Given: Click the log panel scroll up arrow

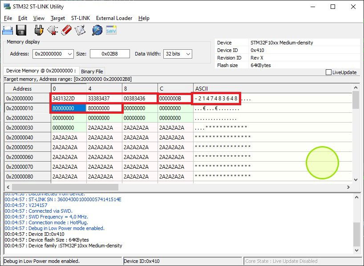Looking at the screenshot, I should pos(356,197).
